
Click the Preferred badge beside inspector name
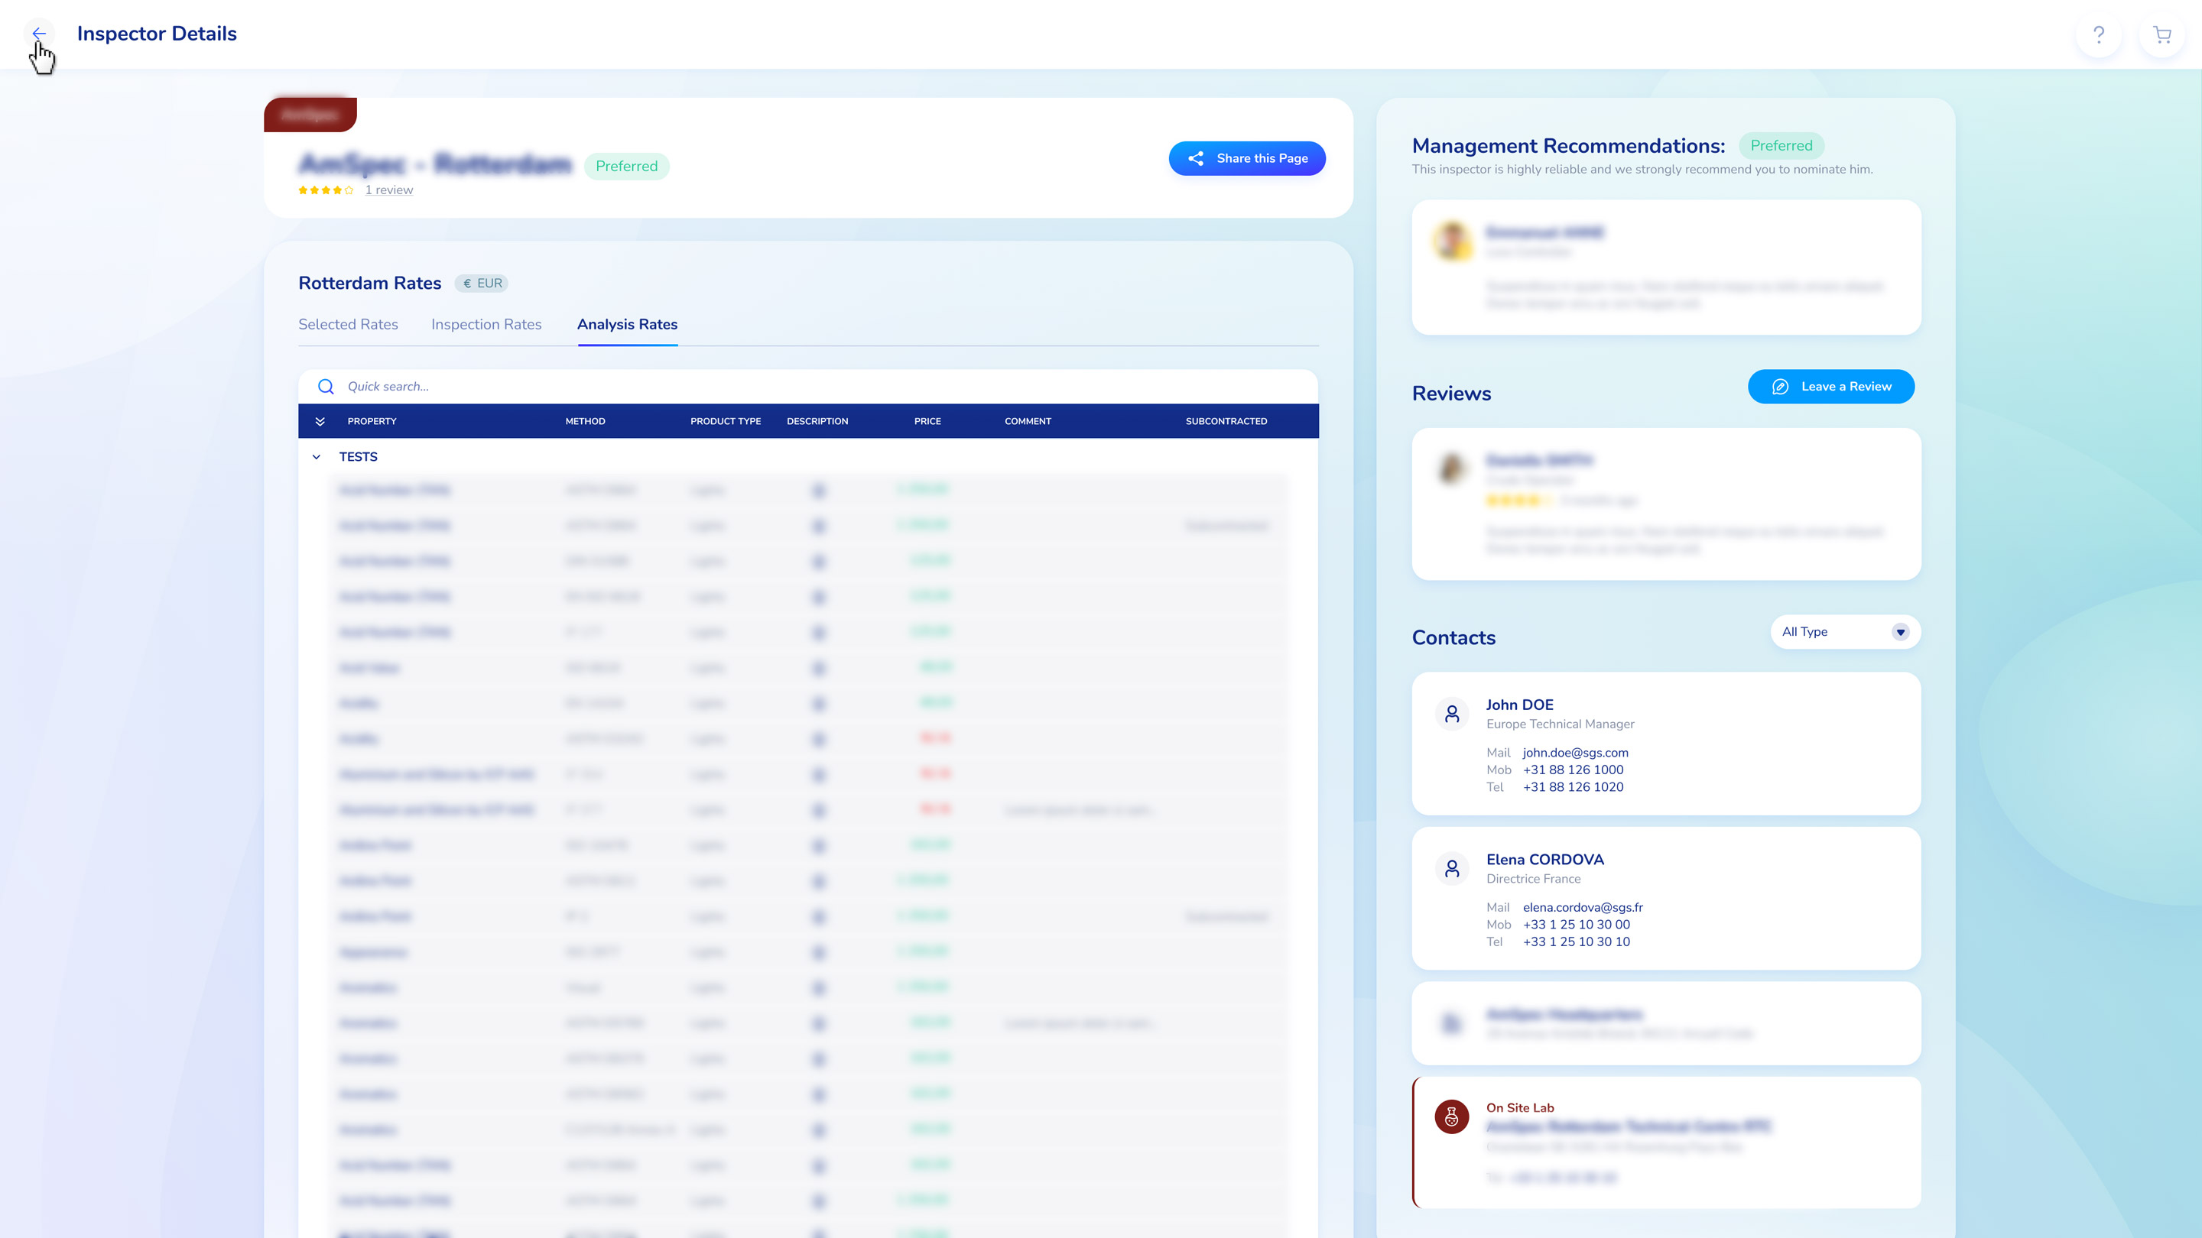[x=627, y=166]
